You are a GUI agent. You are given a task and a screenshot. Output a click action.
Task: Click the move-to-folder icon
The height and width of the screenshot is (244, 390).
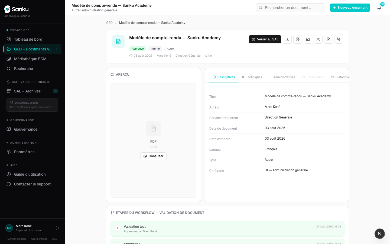[x=308, y=39]
